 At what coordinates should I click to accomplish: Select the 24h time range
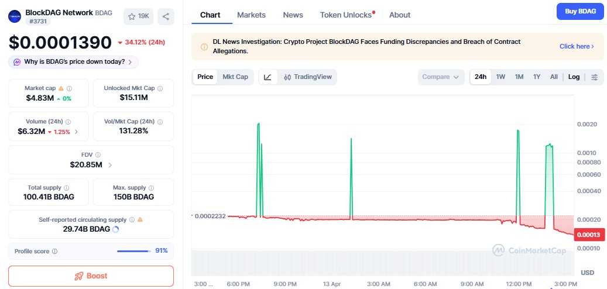(x=481, y=77)
